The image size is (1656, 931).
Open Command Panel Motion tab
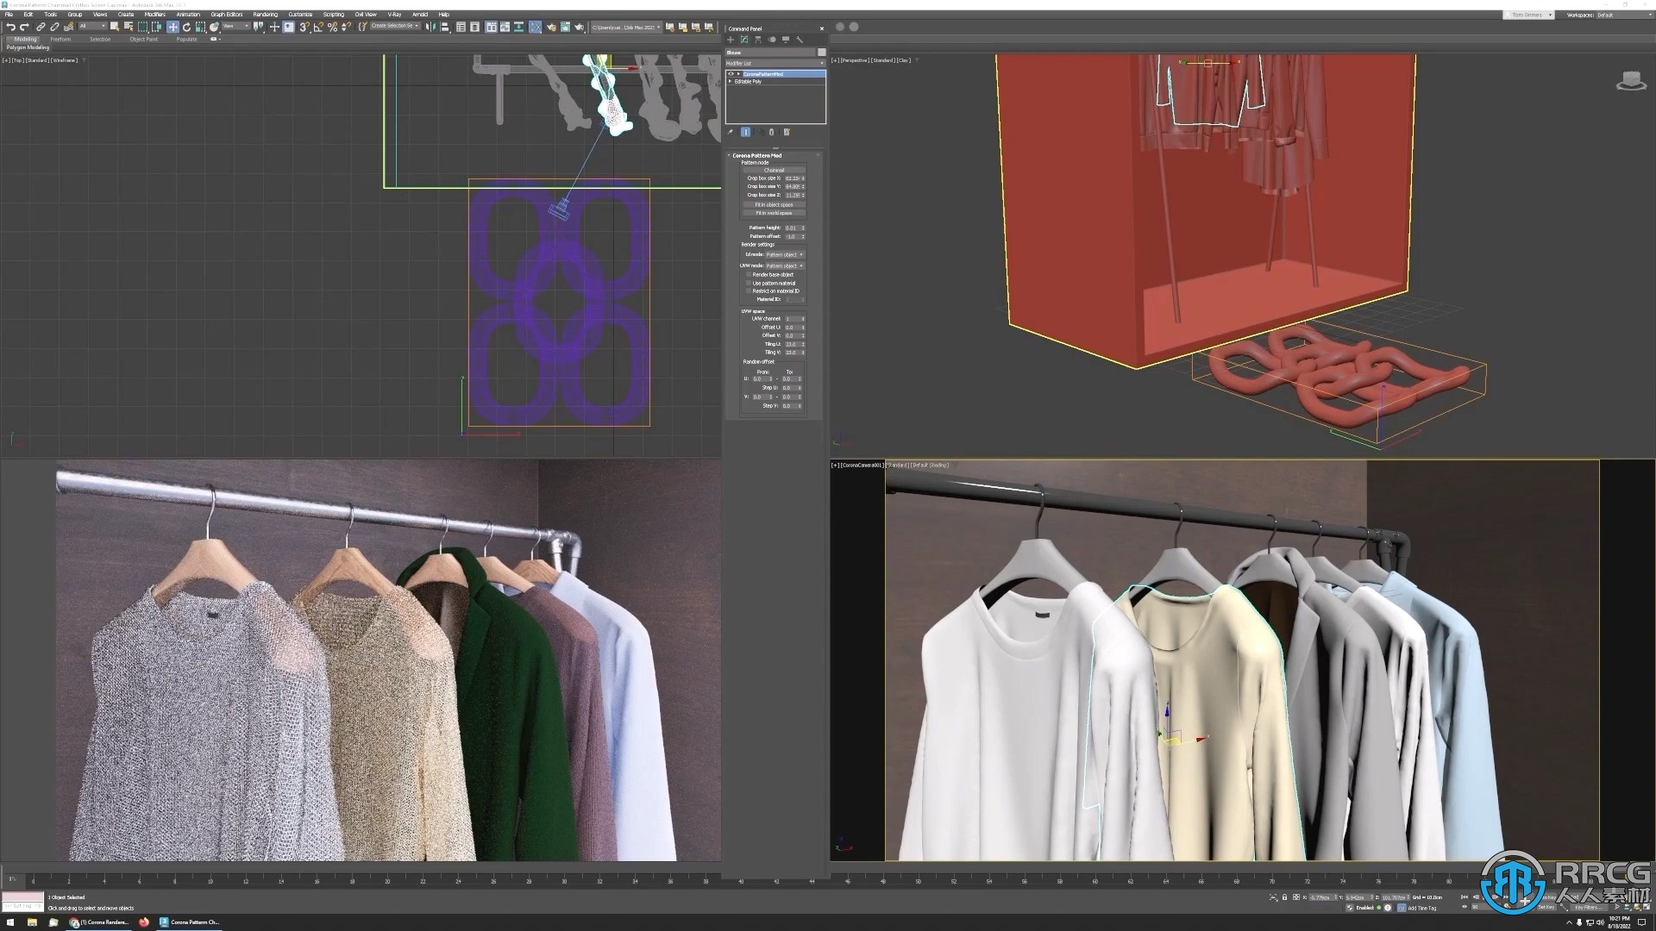[772, 40]
